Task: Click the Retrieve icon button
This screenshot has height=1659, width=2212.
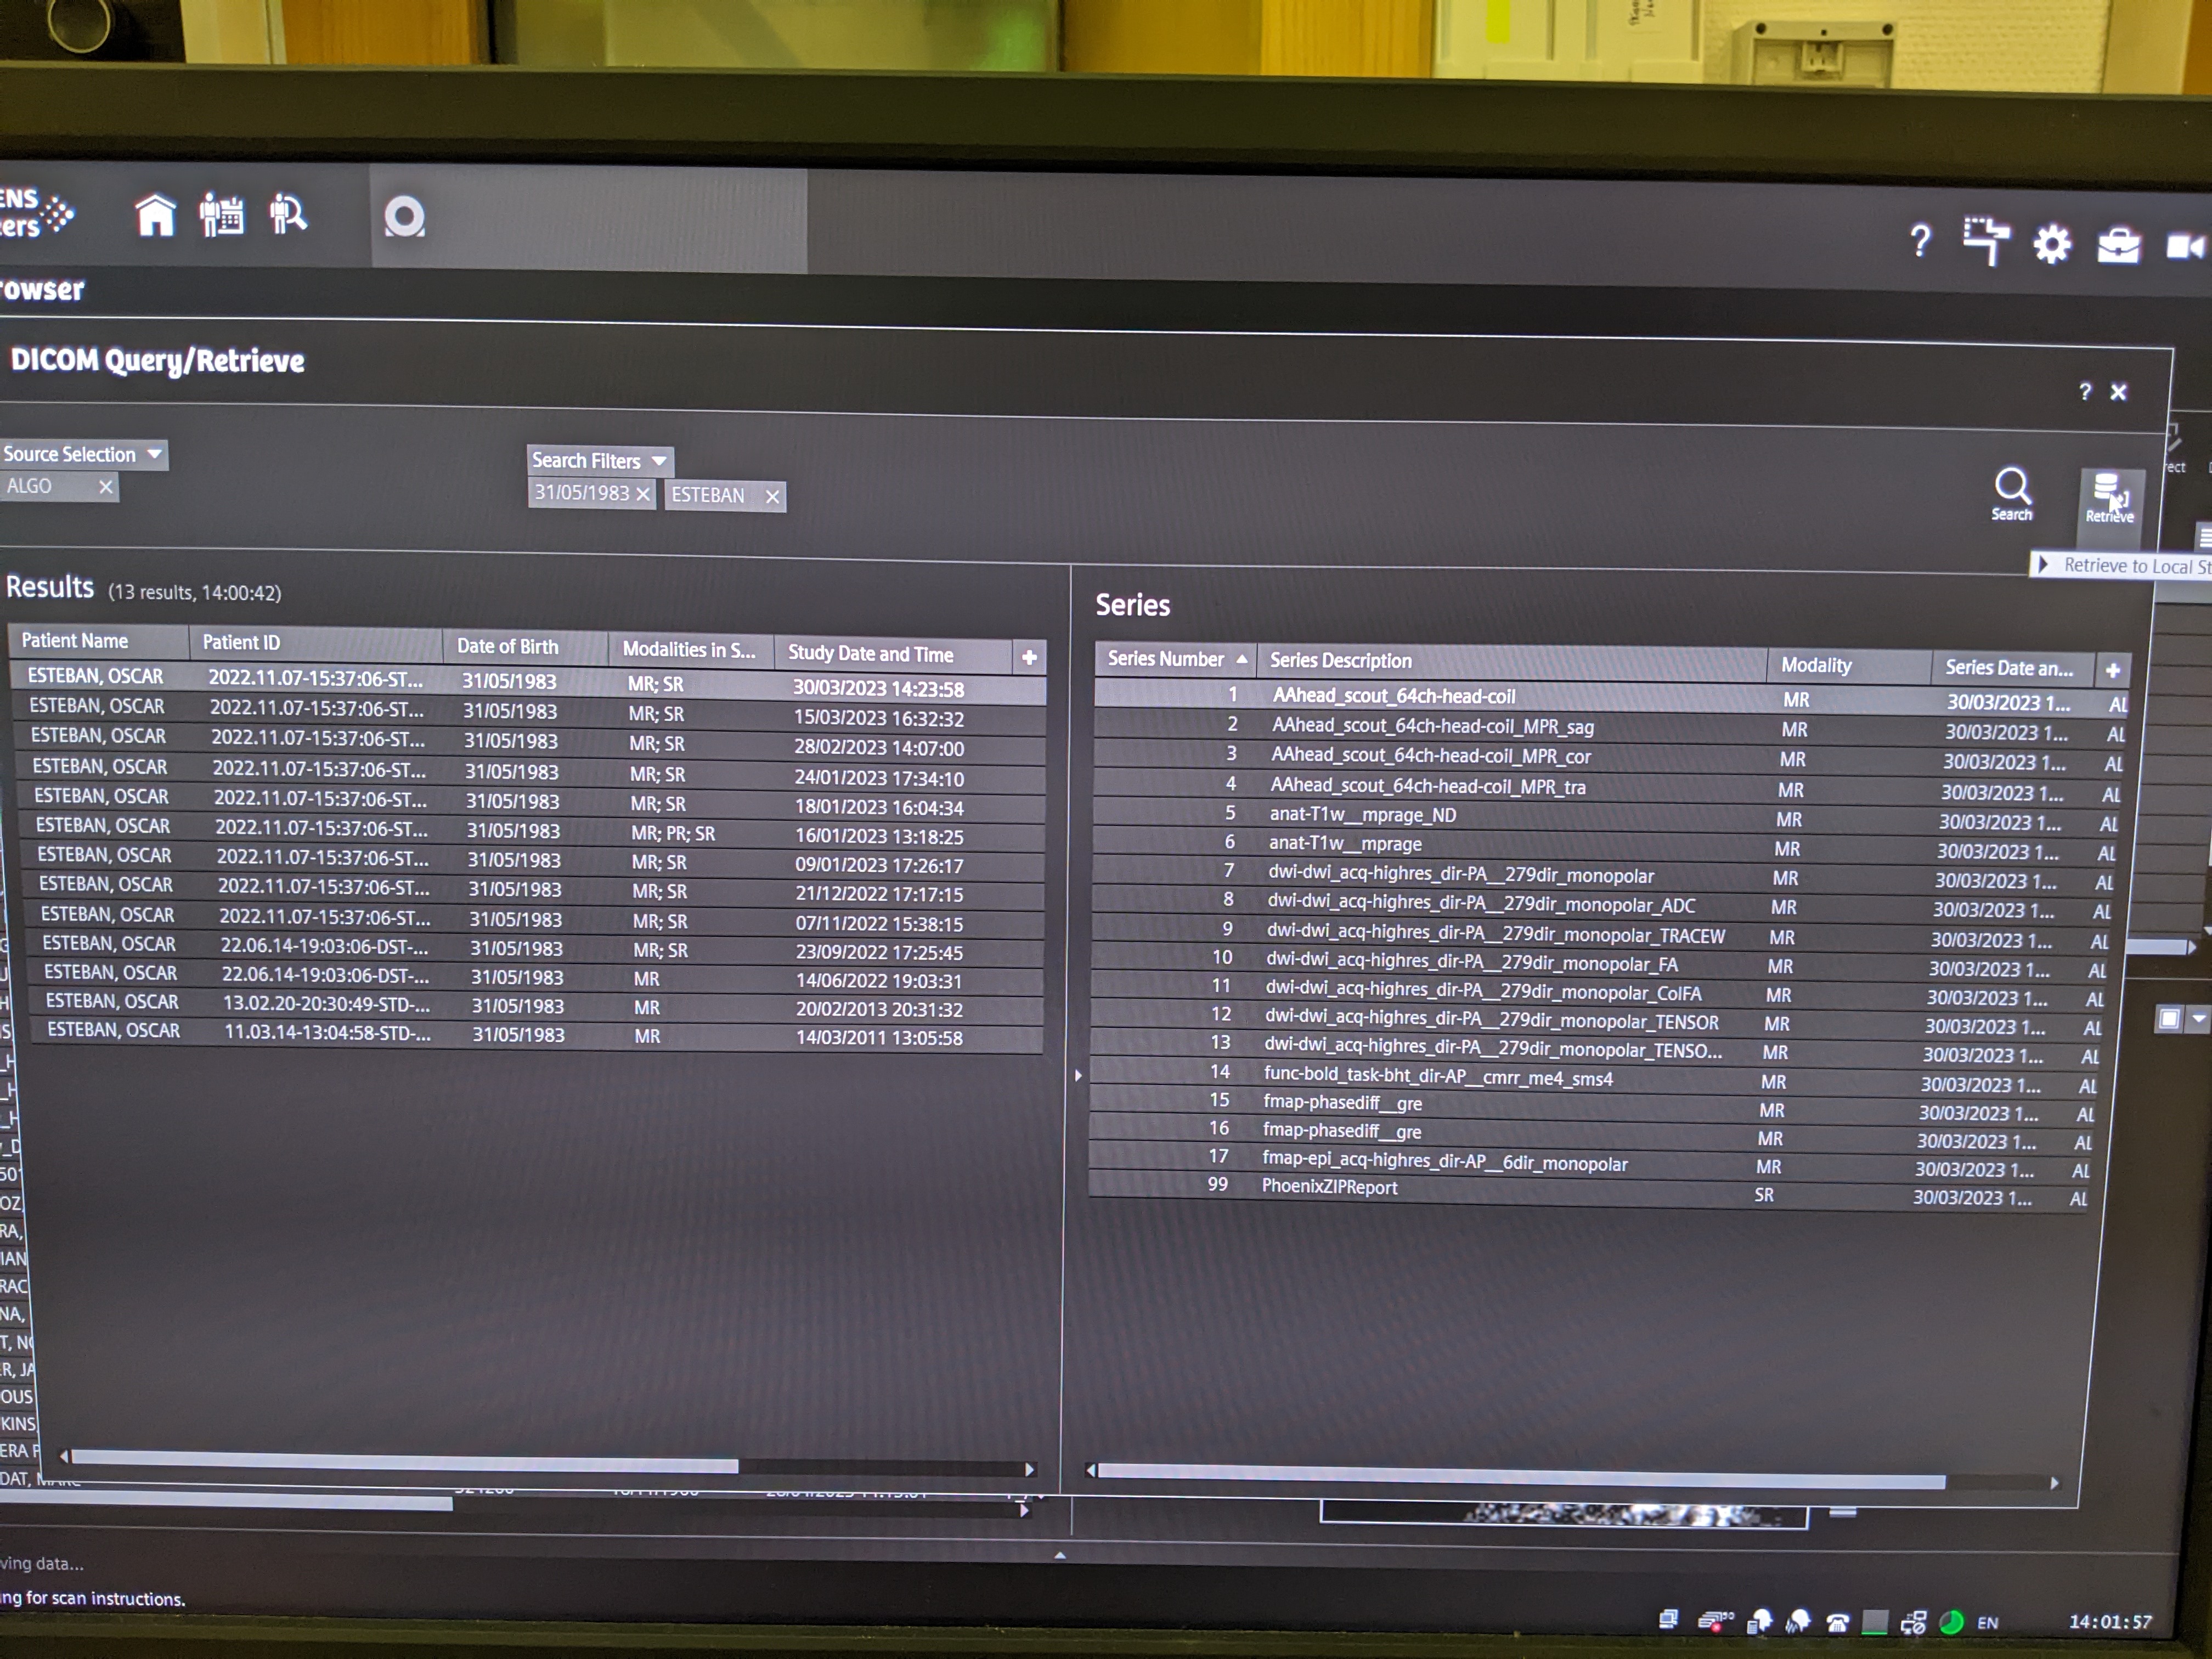Action: (x=2108, y=496)
